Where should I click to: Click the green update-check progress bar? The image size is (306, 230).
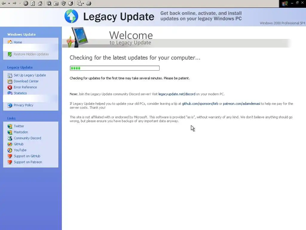tap(114, 68)
